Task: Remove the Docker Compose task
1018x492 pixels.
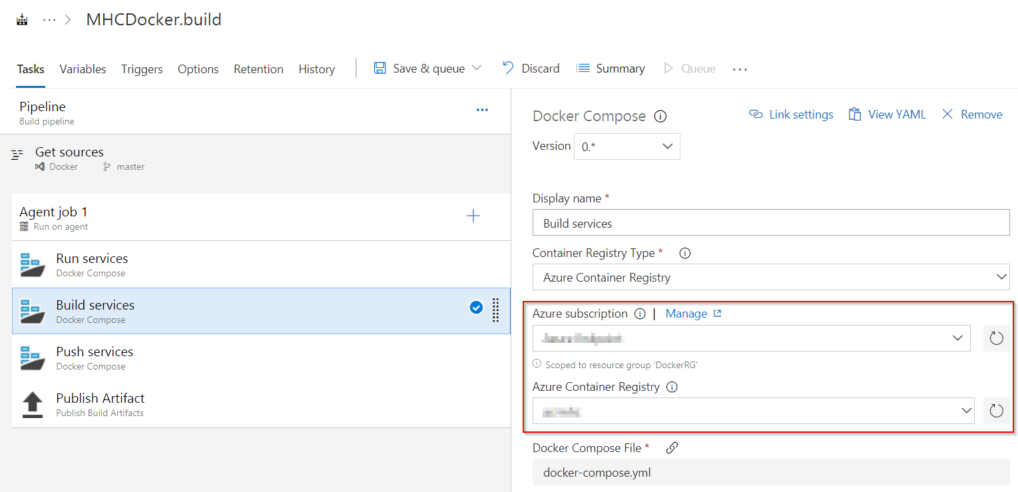Action: 972,115
